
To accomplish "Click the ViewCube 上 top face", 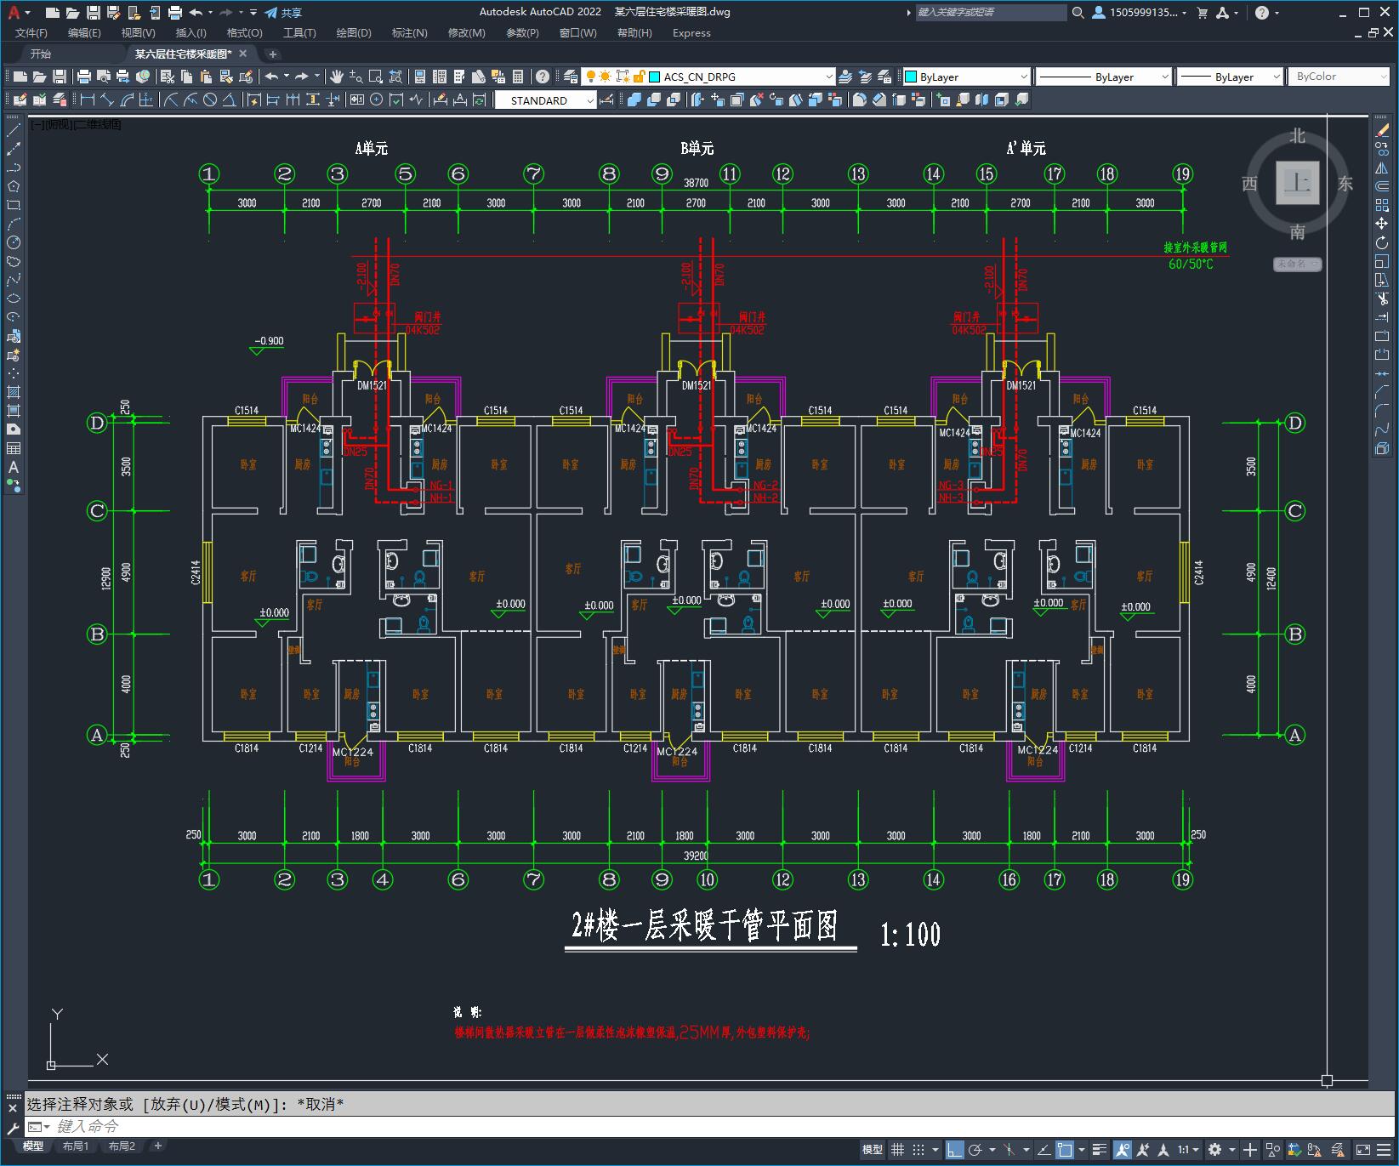I will click(x=1298, y=183).
